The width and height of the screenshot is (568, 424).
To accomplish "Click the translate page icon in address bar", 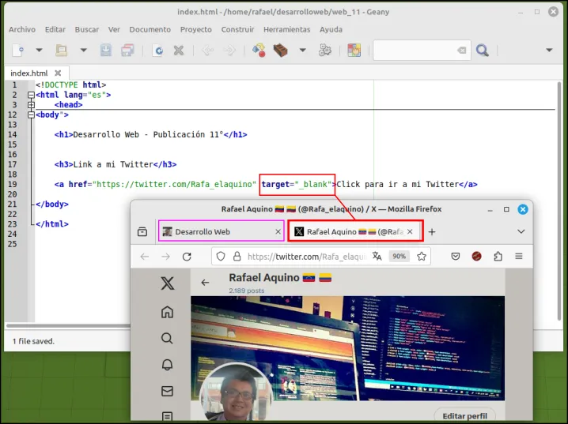I will (x=377, y=257).
